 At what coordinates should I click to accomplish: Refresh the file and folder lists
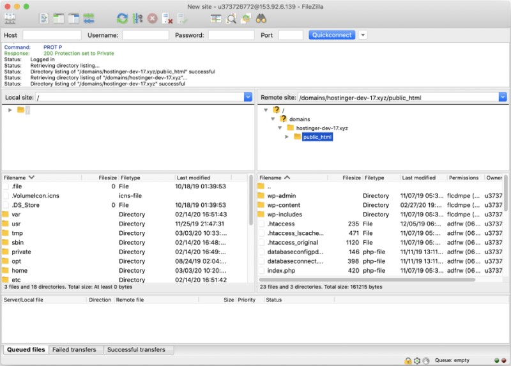[122, 19]
